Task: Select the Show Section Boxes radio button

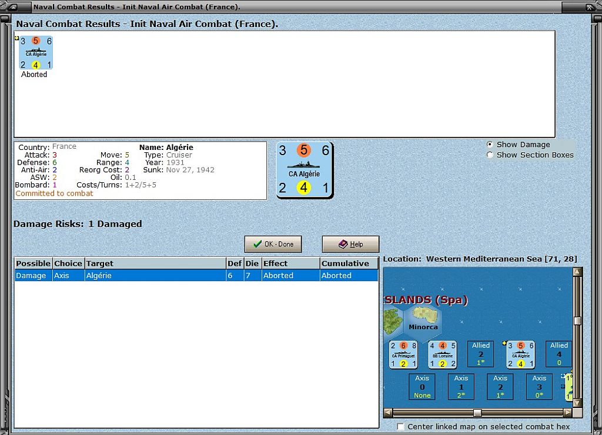Action: point(490,155)
